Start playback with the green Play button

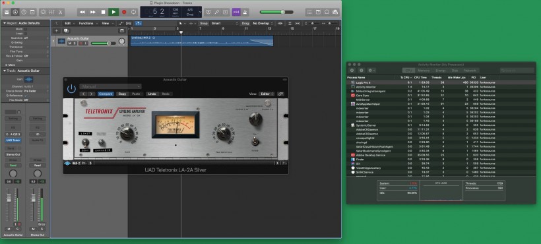coord(113,12)
